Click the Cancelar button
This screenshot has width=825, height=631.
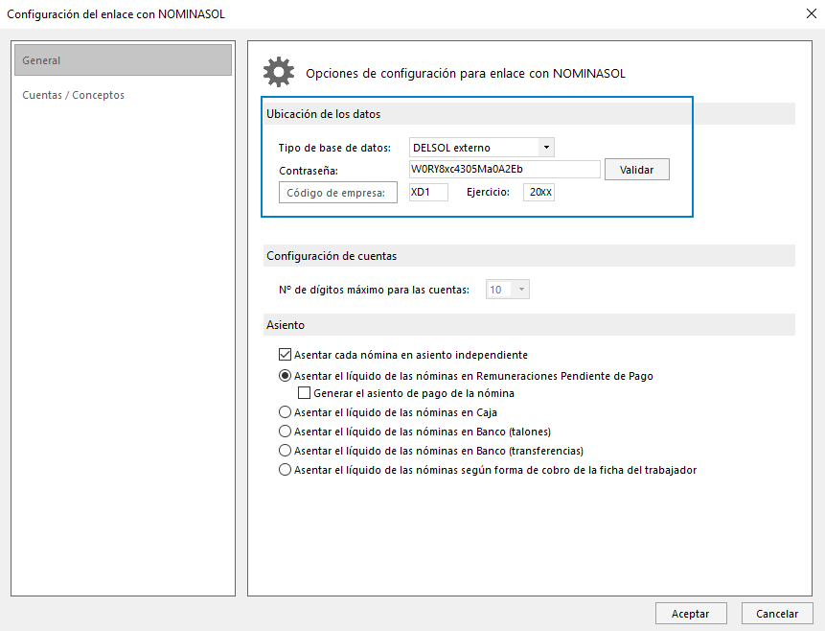click(x=777, y=614)
